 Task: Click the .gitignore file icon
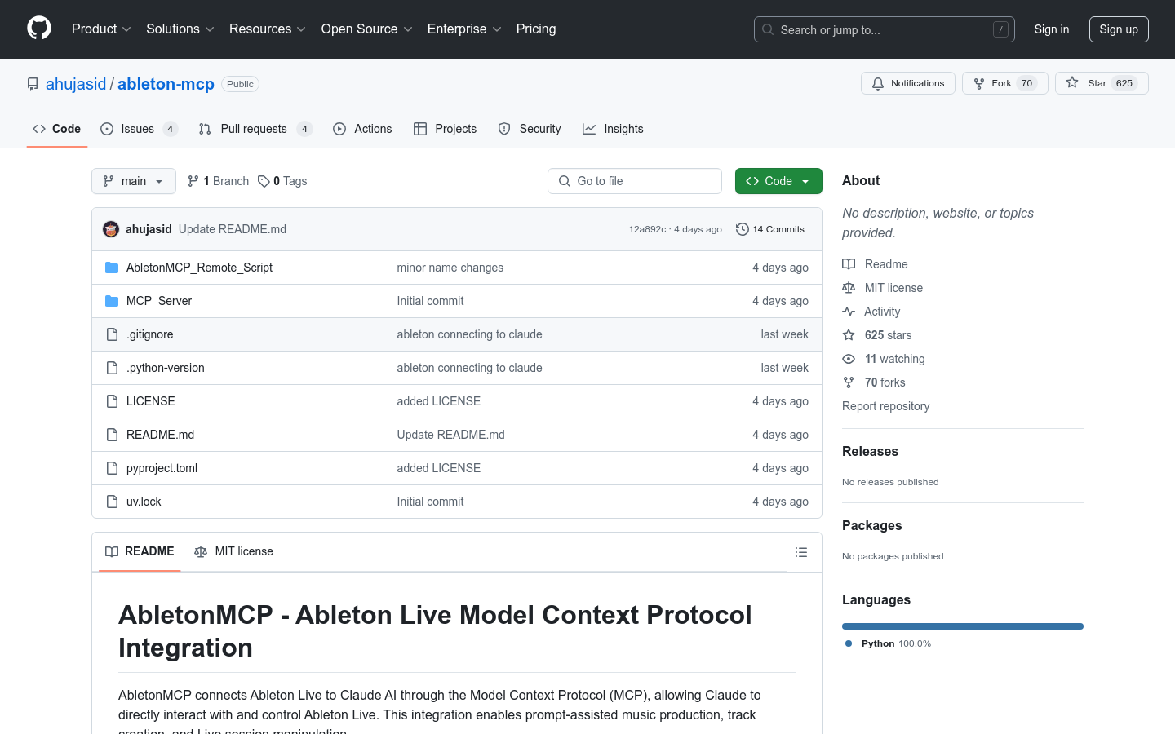pyautogui.click(x=112, y=334)
